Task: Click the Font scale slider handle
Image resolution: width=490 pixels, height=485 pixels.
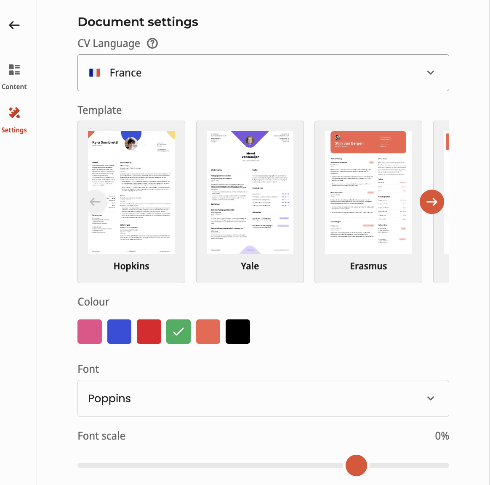Action: click(356, 465)
